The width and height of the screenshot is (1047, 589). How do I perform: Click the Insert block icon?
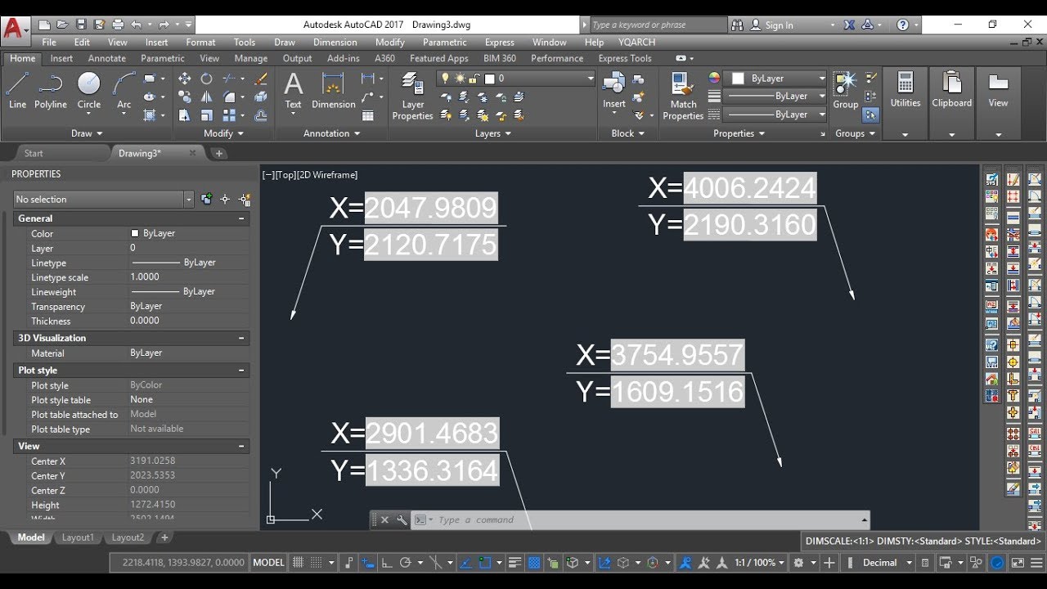pos(614,91)
